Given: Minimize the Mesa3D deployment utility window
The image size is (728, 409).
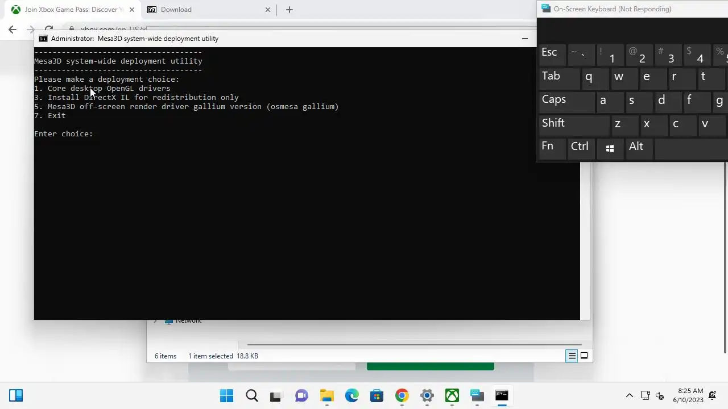Looking at the screenshot, I should tap(524, 39).
